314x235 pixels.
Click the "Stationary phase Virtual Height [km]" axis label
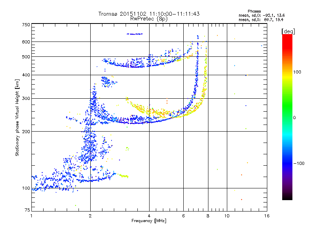tap(17, 117)
